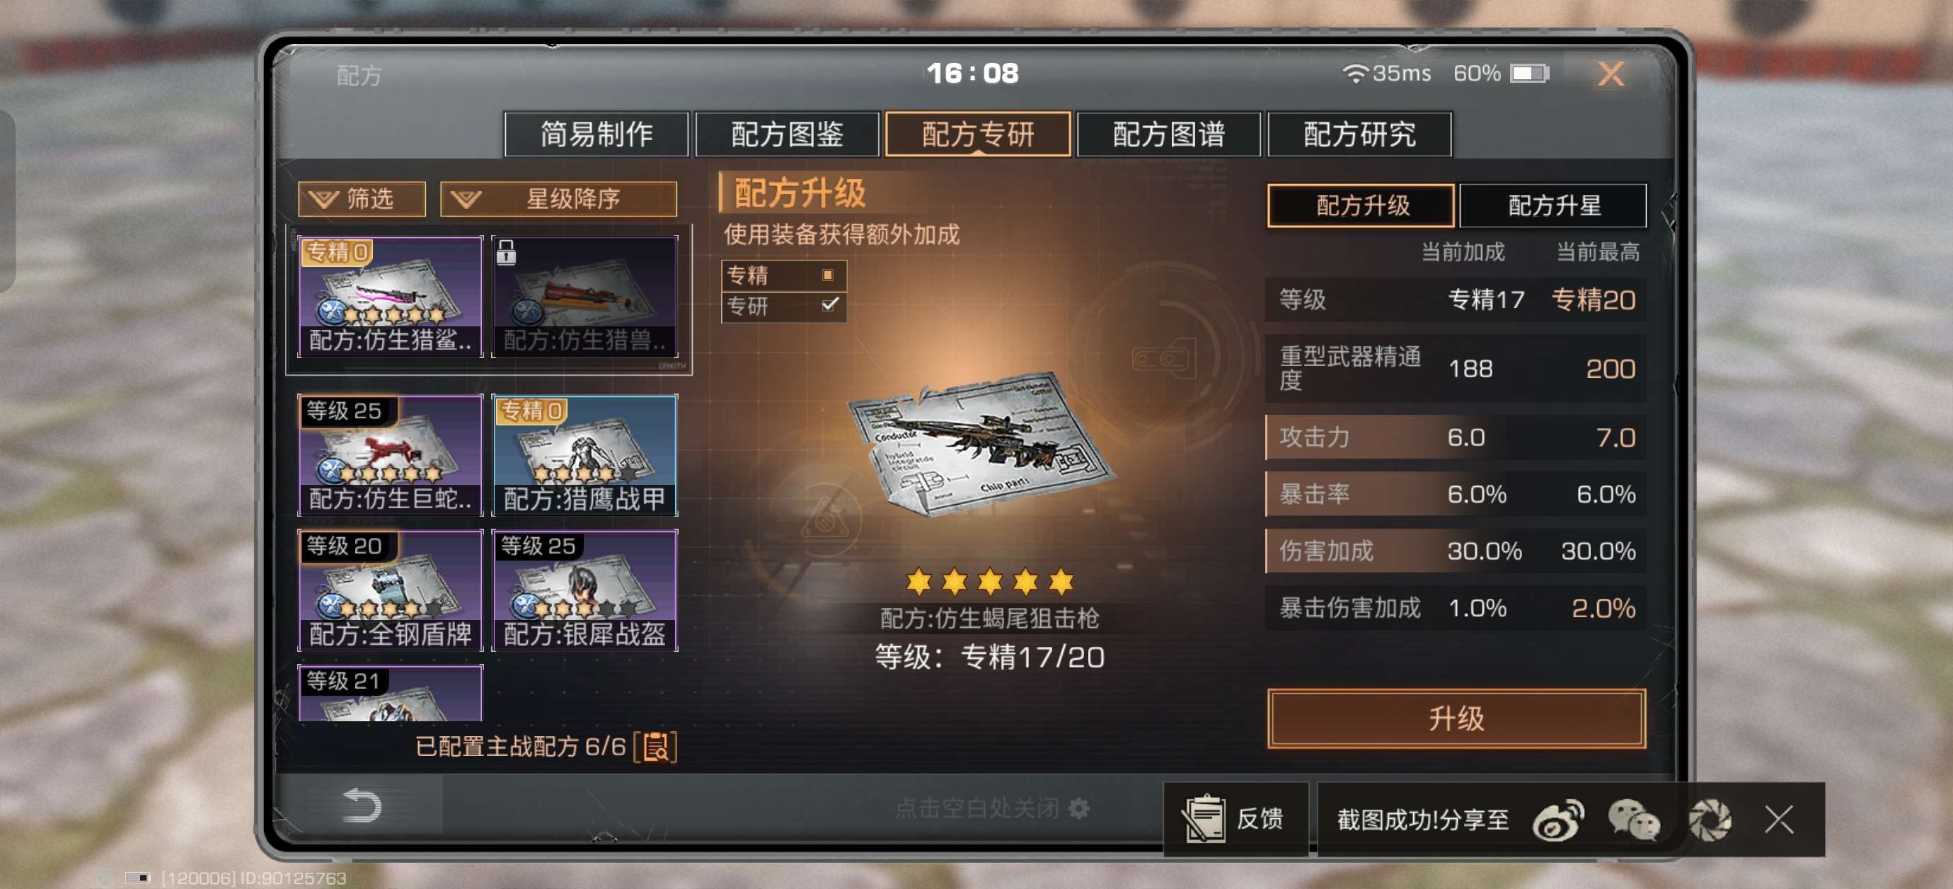Viewport: 1953px width, 889px height.
Task: Open the 反馈 feedback clipboard icon
Action: click(x=1204, y=818)
